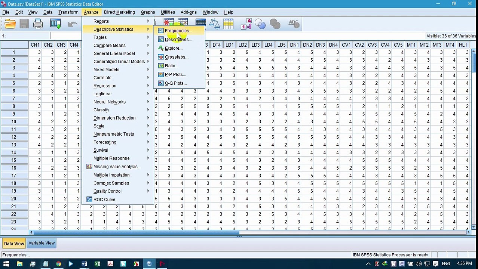
Task: Click the scroll right arrow at the bottom right of the grid
Action: click(x=468, y=232)
